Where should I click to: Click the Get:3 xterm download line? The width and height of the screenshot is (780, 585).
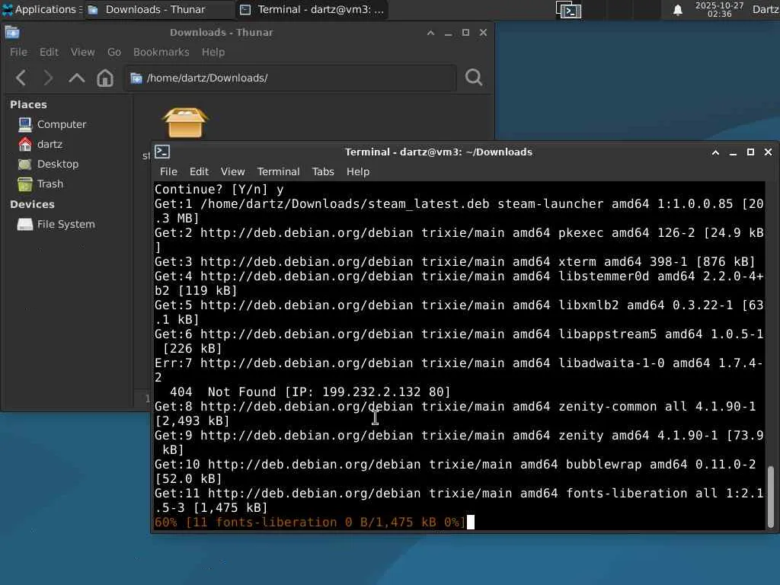pos(455,262)
